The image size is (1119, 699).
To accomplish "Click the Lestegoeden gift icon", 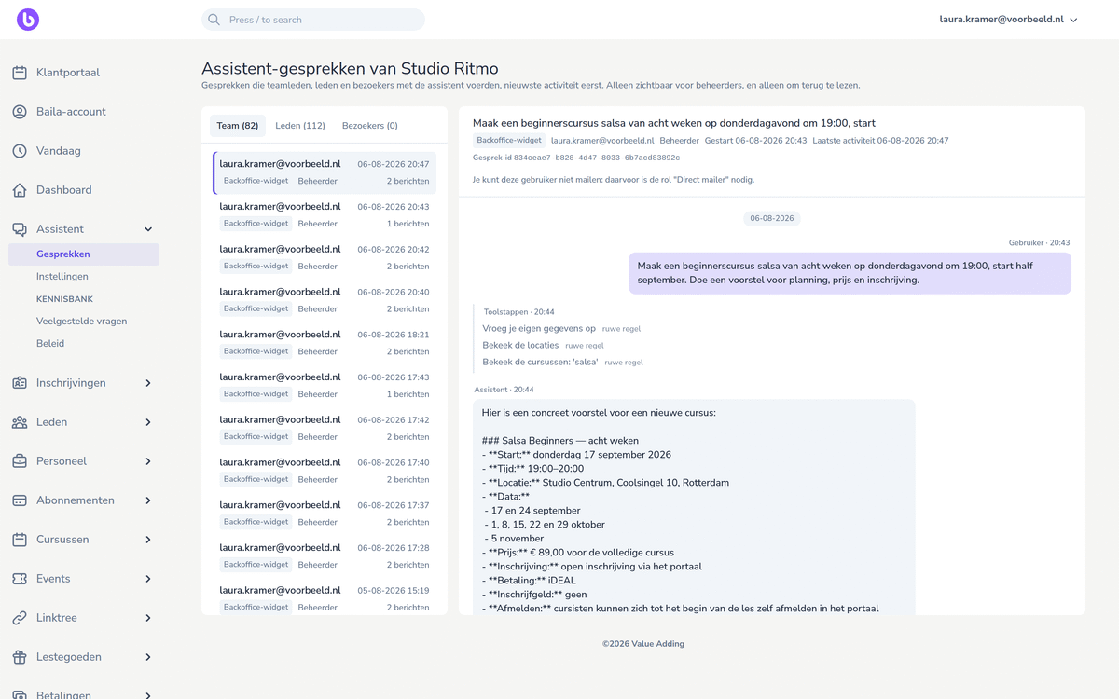I will (20, 657).
